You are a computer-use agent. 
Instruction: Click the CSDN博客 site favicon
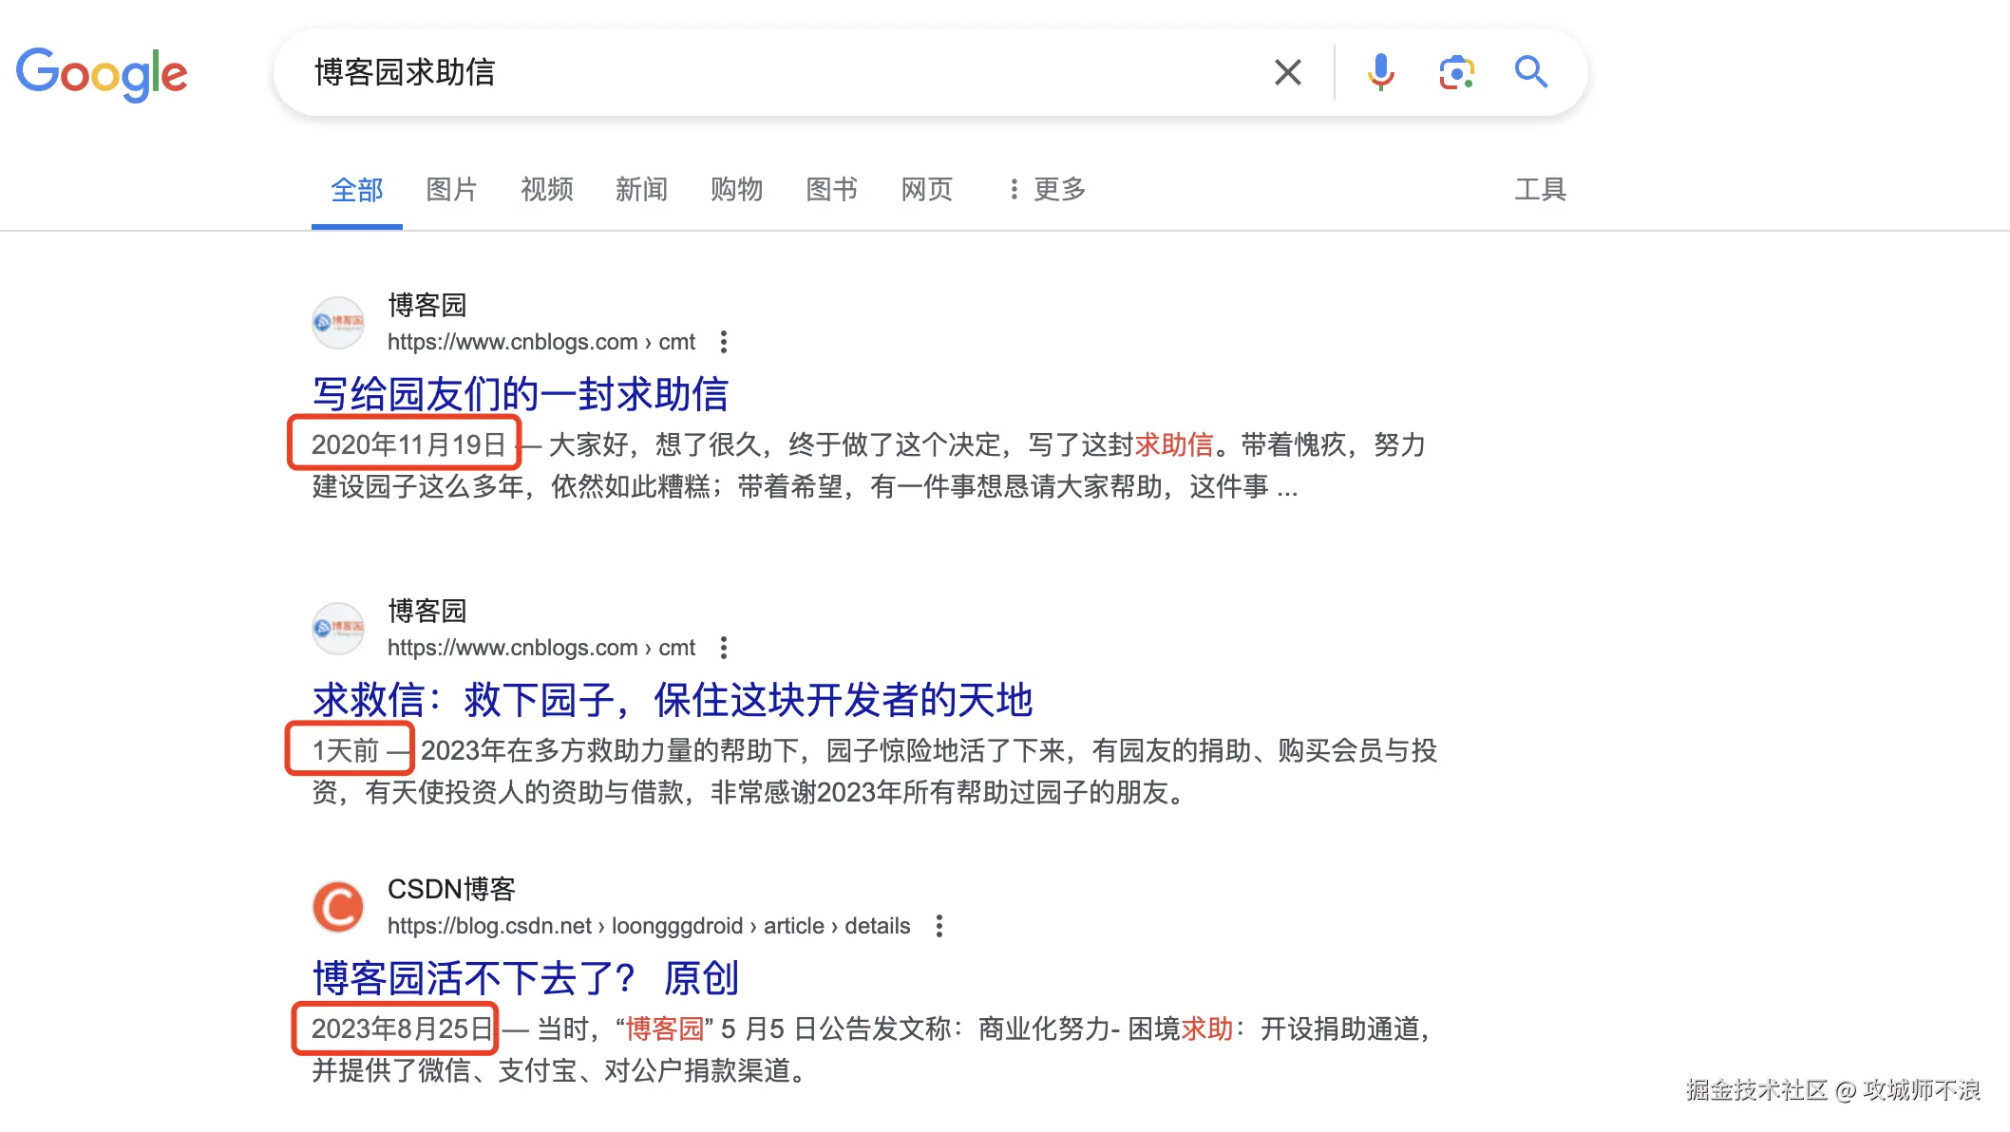coord(338,907)
